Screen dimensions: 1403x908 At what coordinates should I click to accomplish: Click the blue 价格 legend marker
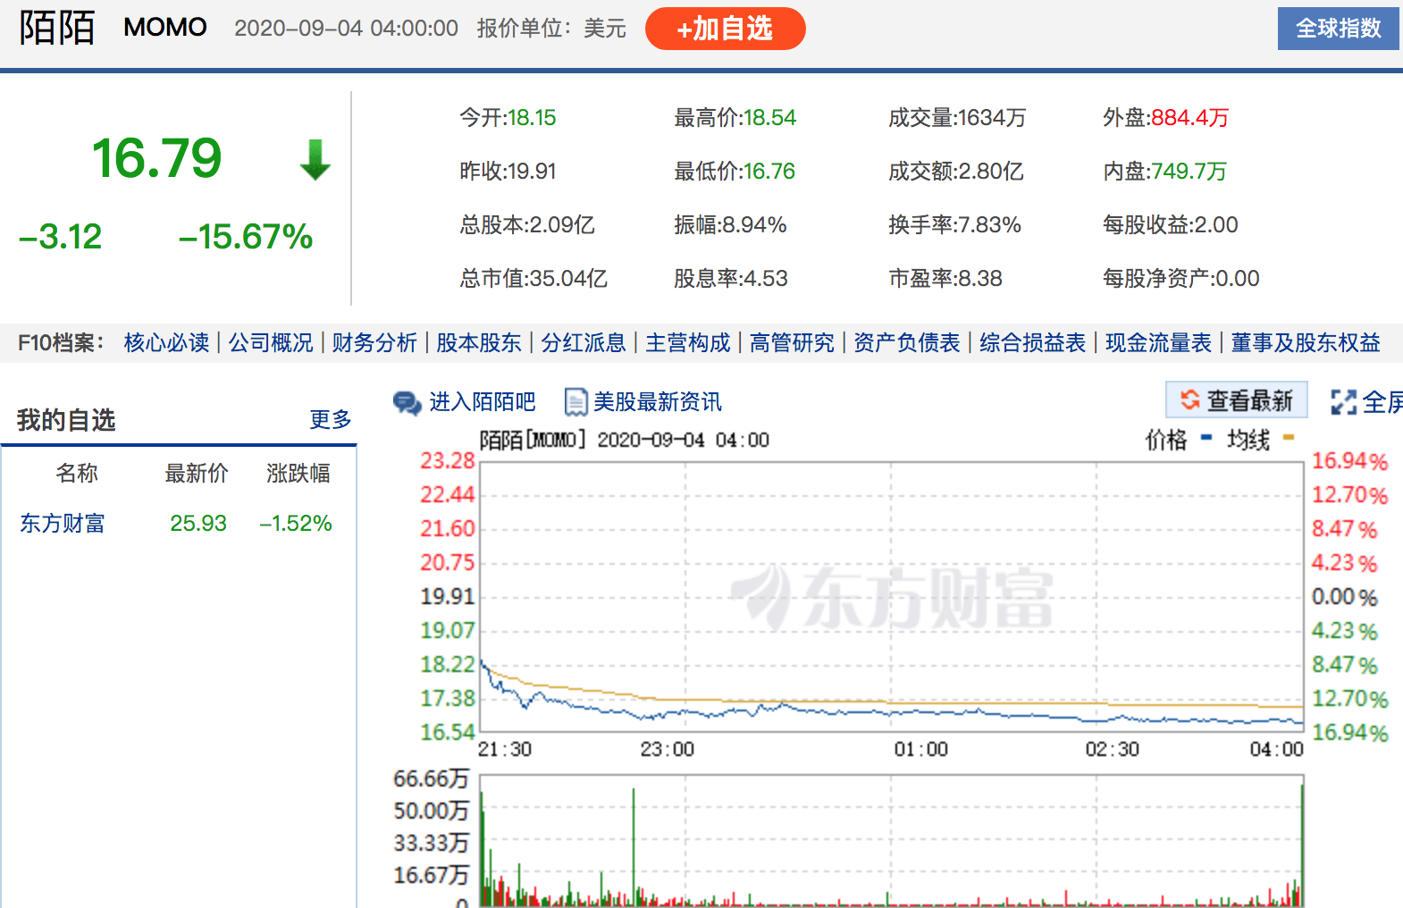pos(1206,438)
